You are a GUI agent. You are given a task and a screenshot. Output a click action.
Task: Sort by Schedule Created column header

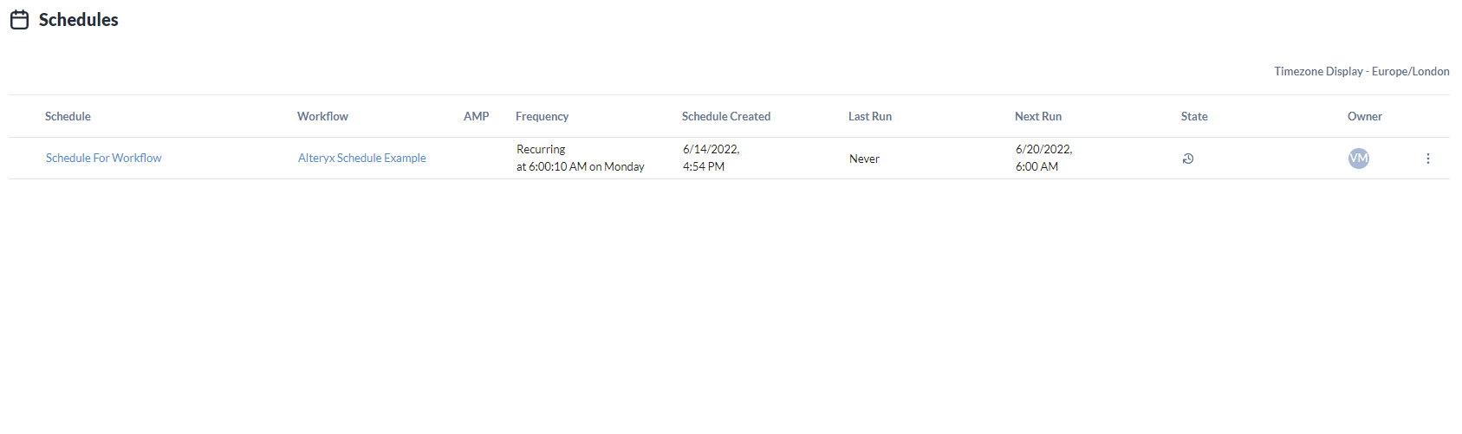(x=725, y=116)
